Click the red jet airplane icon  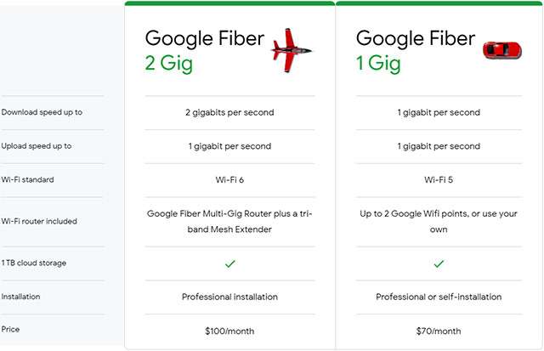pyautogui.click(x=290, y=49)
